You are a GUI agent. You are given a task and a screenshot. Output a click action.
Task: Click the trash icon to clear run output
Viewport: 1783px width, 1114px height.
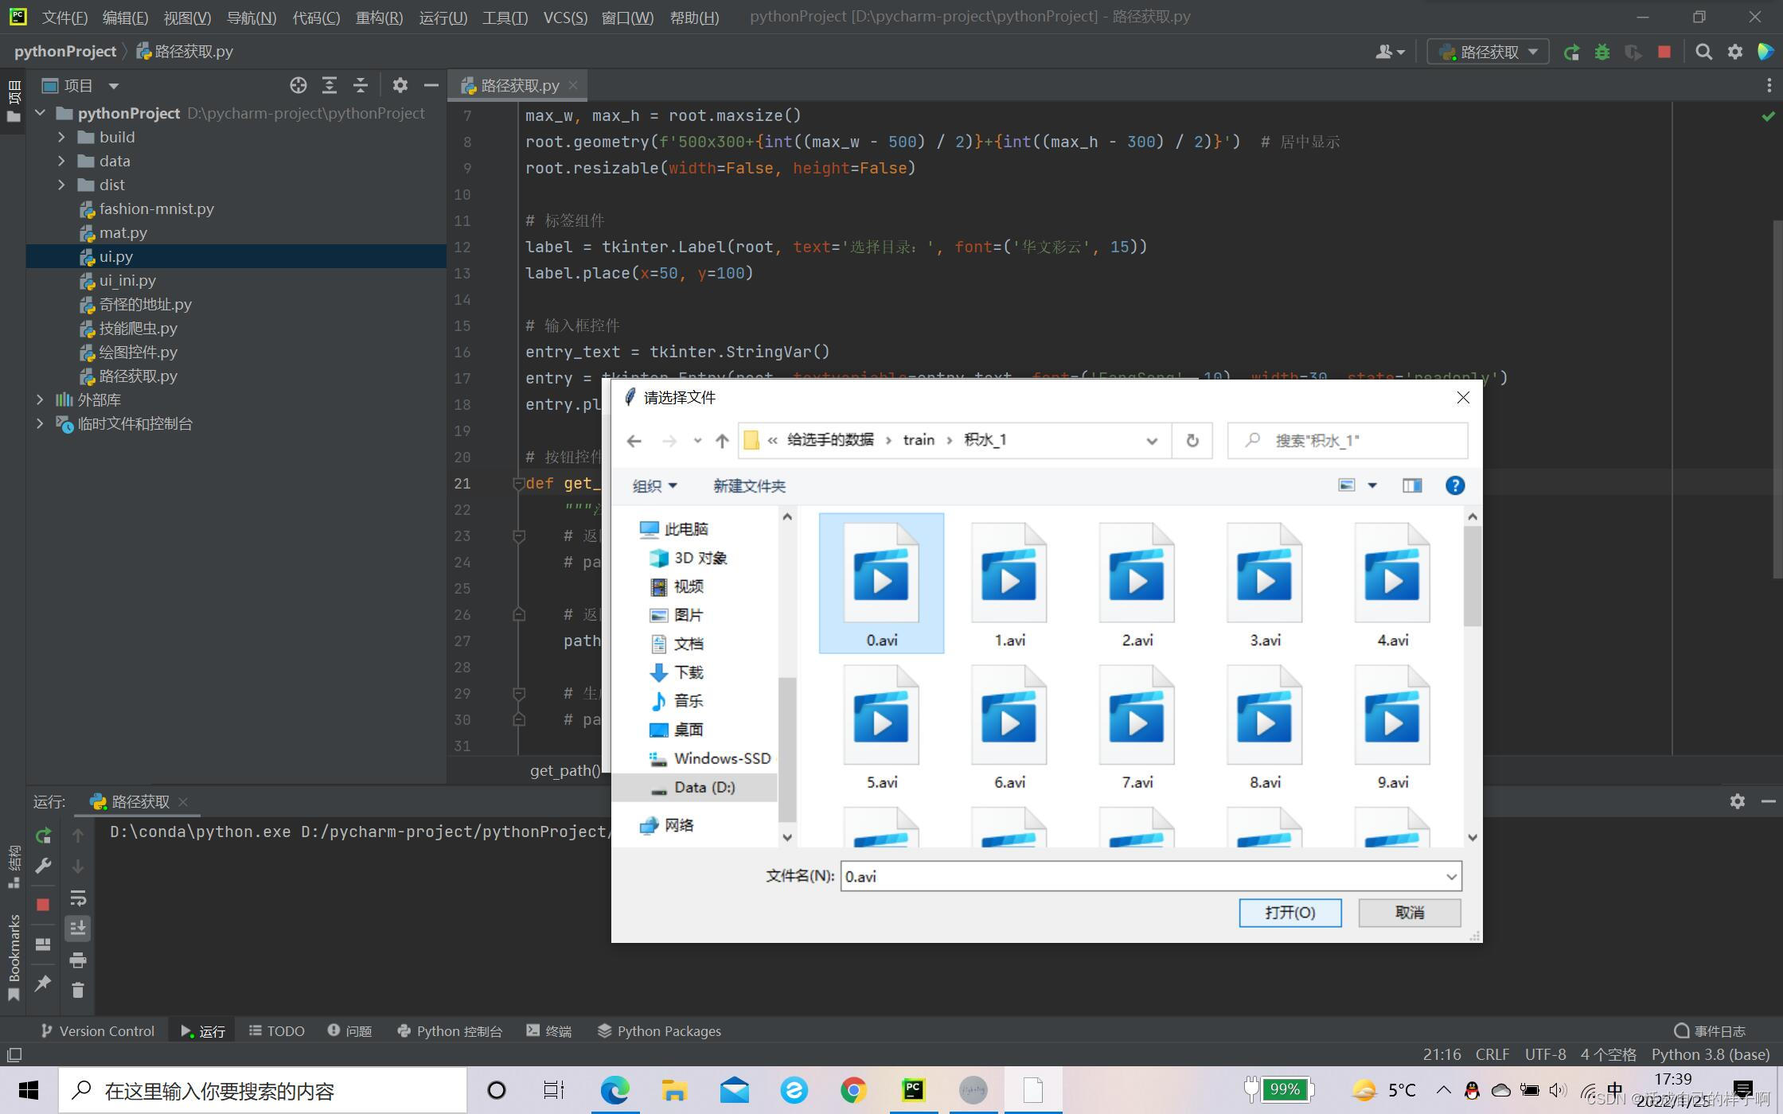[77, 991]
